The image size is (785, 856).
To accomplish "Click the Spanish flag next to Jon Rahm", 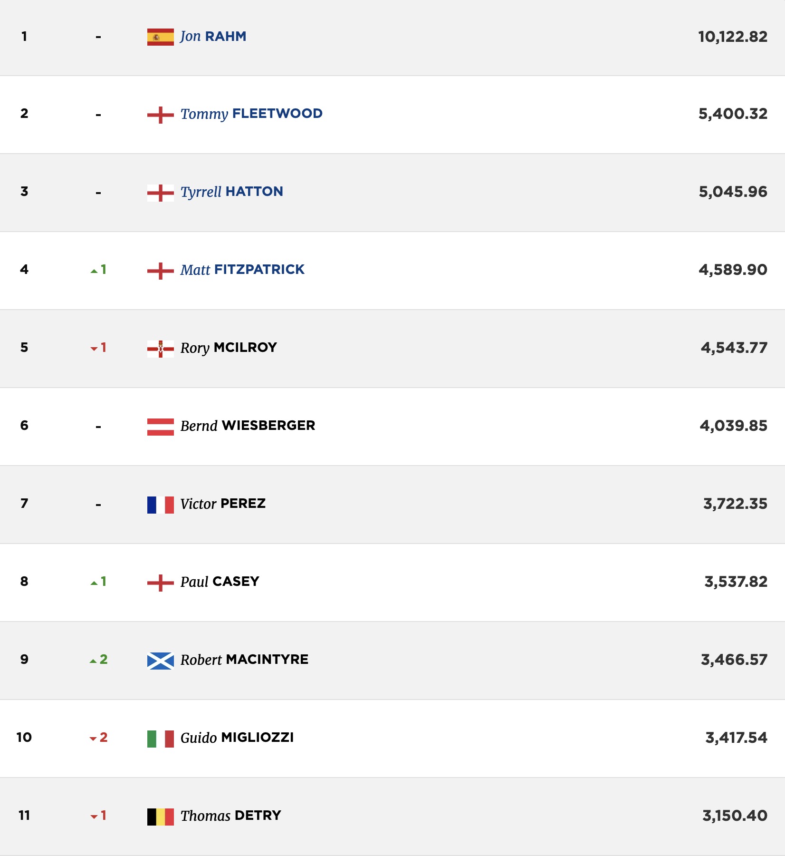I will (161, 37).
